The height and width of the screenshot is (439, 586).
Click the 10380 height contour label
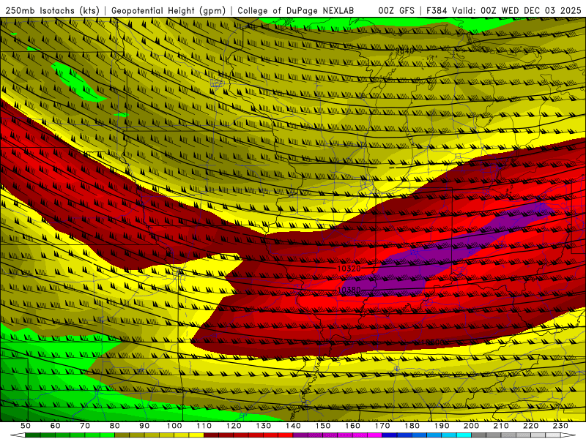point(349,290)
